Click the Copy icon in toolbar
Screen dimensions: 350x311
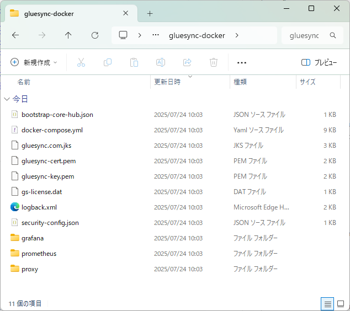pos(108,62)
